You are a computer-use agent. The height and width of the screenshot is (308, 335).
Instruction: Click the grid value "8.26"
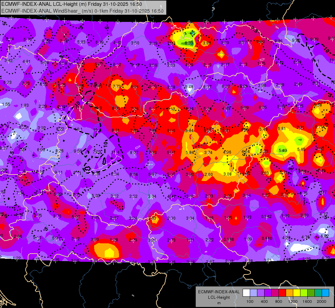point(60,151)
